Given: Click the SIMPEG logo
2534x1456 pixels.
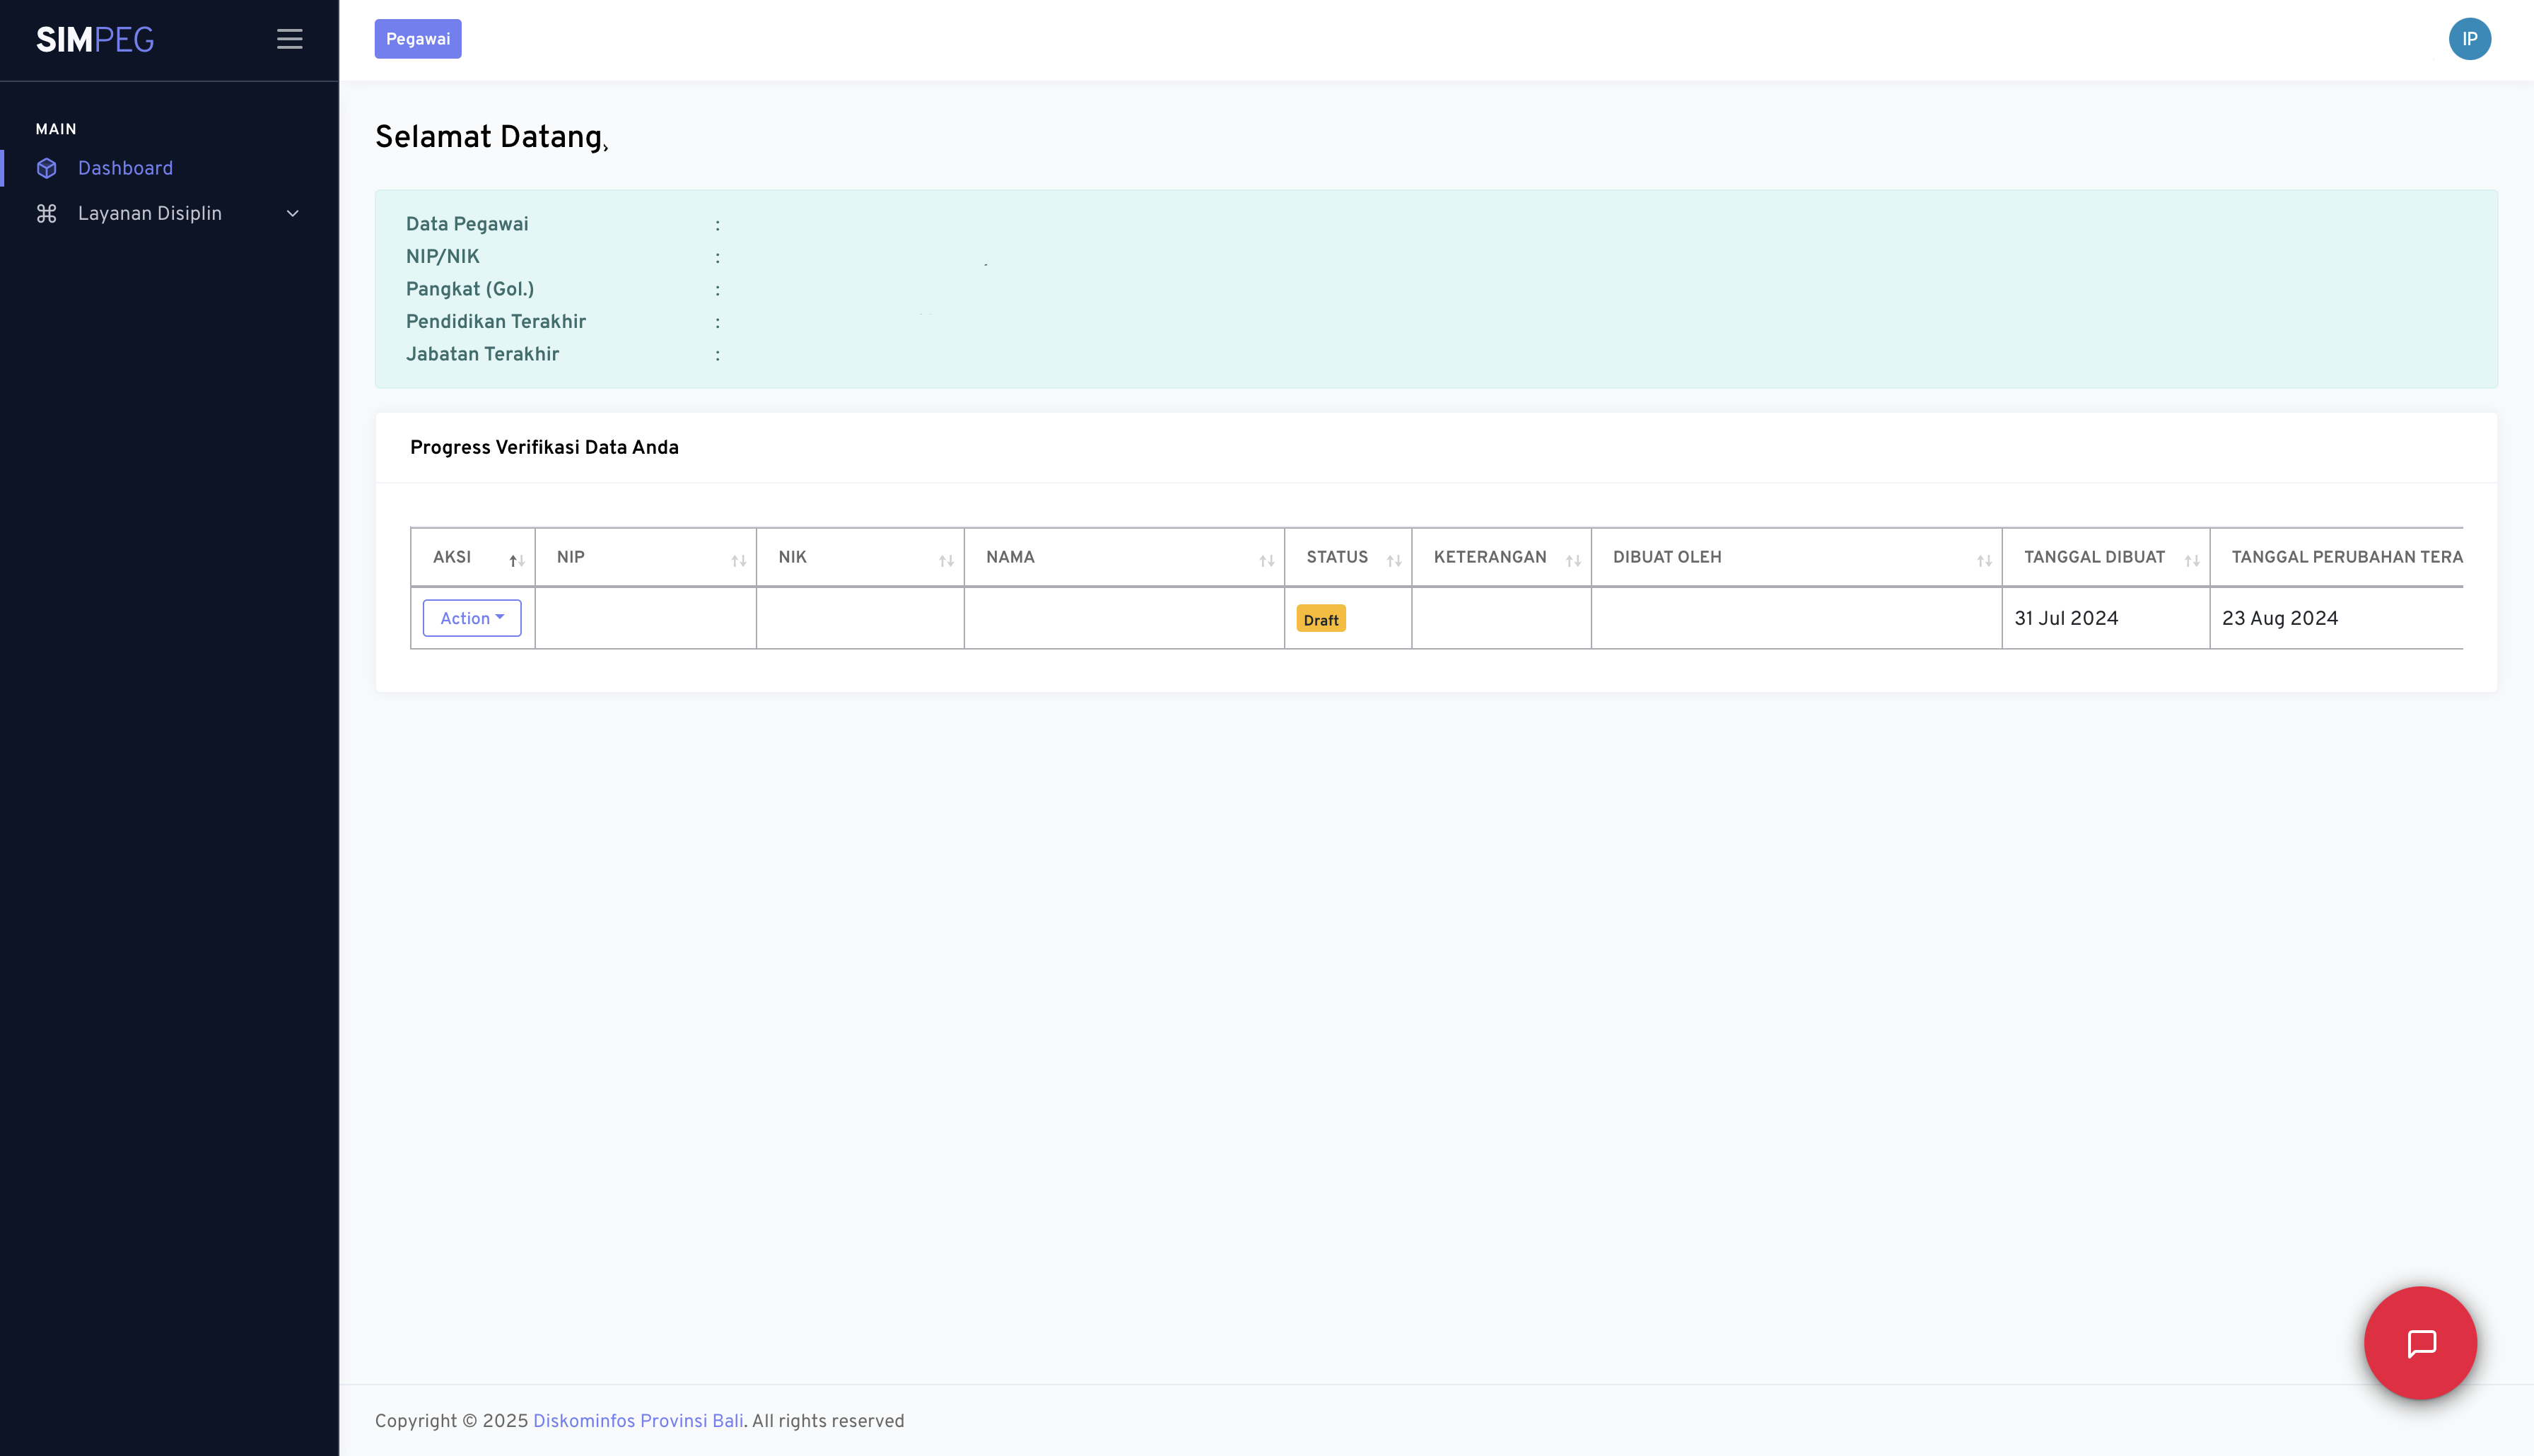Looking at the screenshot, I should click(x=95, y=39).
